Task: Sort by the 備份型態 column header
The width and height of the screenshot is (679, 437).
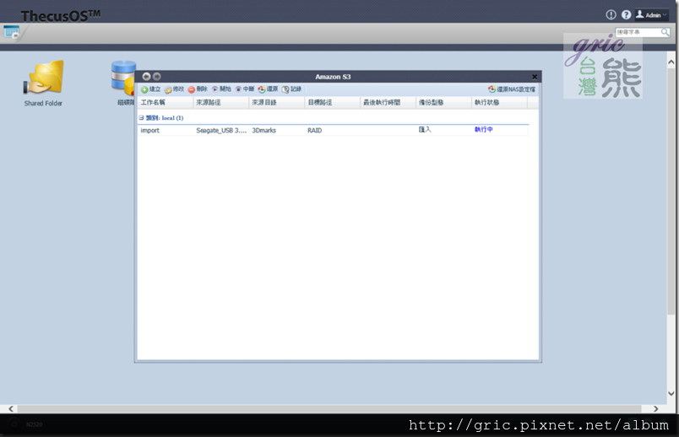Action: click(444, 103)
